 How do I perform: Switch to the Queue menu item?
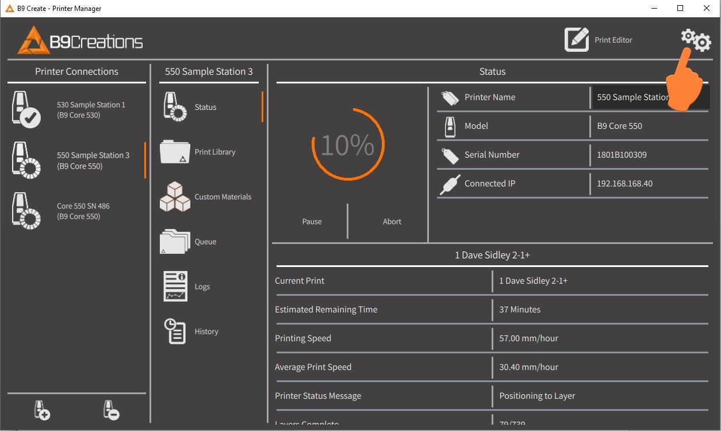coord(205,242)
